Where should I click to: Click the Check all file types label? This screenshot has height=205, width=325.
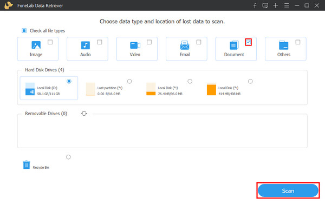(48, 31)
